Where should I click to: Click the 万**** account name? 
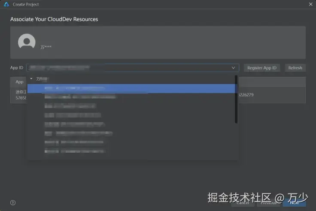46,47
